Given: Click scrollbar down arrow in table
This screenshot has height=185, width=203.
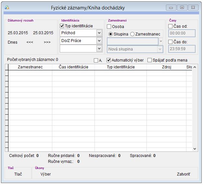Looking at the screenshot, I should (195, 149).
